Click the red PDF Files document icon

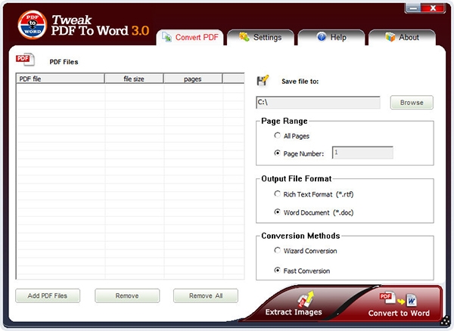click(25, 60)
